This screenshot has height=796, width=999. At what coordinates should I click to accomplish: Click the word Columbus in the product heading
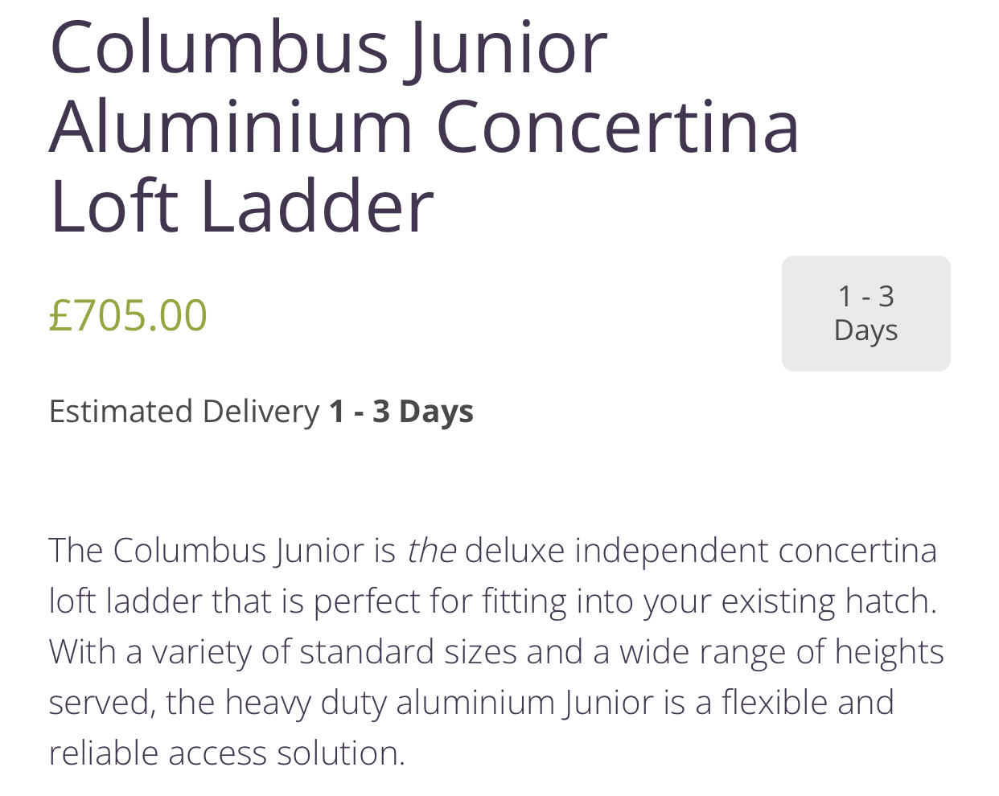point(220,47)
